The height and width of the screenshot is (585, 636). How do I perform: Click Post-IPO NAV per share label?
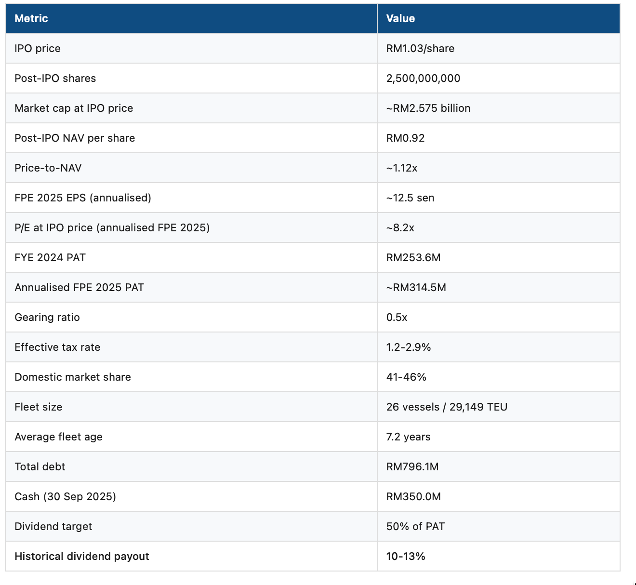75,138
